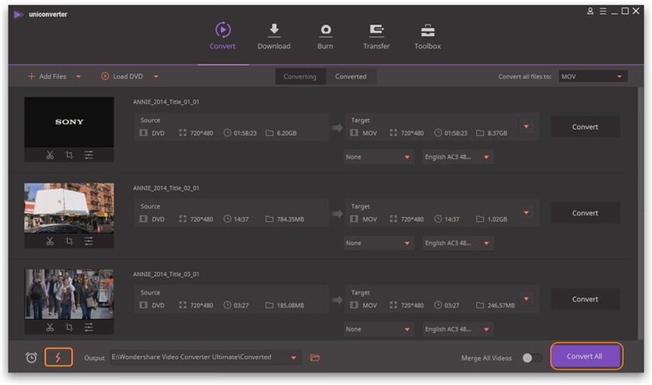Open the schedule alarm clock icon

31,357
